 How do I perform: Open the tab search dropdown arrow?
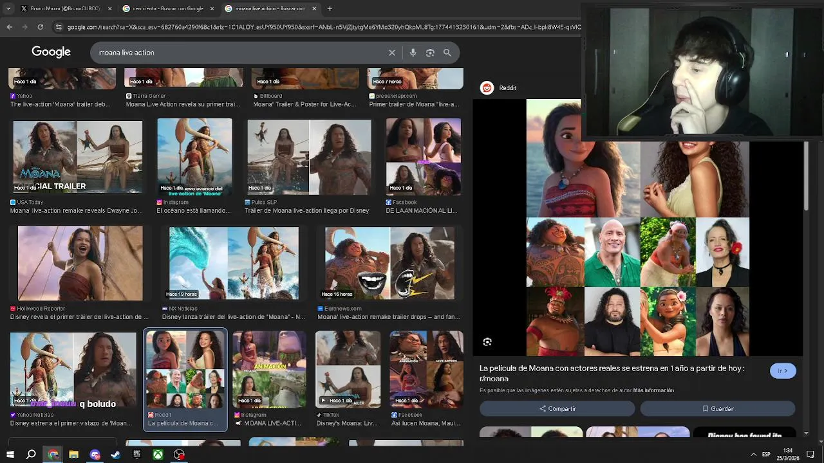tap(8, 8)
